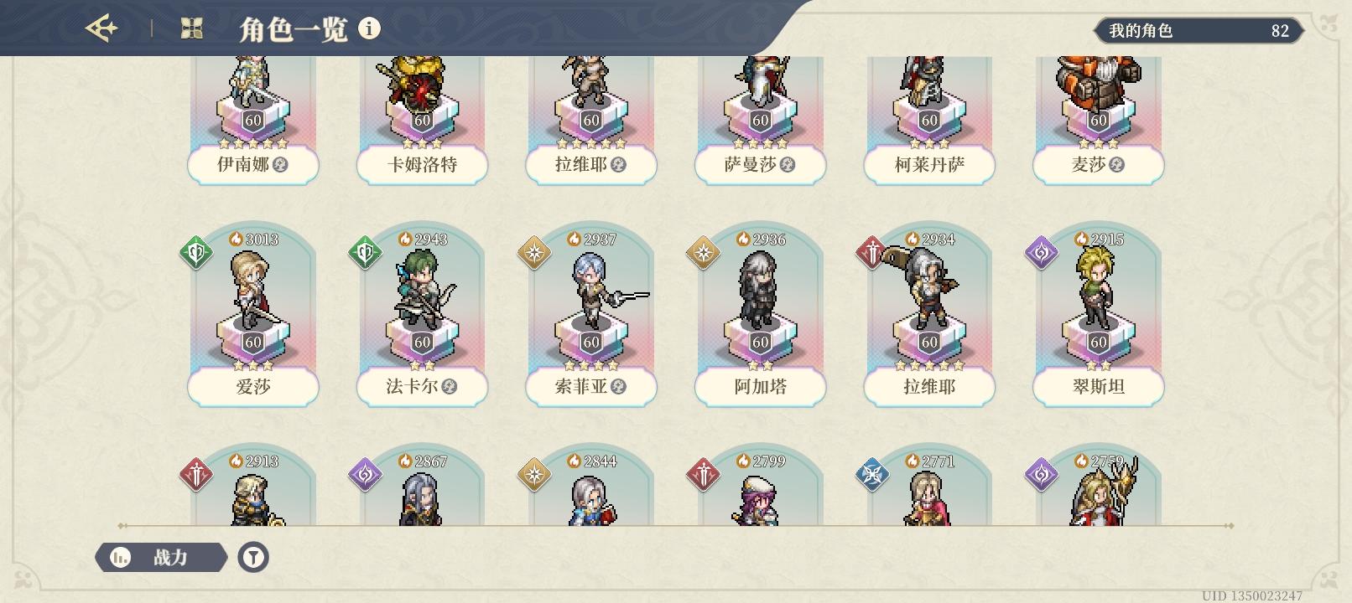Open the info icon beside 角色一览
Image resolution: width=1352 pixels, height=603 pixels.
pos(369,28)
